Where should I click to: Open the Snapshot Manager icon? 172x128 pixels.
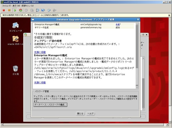point(37,10)
